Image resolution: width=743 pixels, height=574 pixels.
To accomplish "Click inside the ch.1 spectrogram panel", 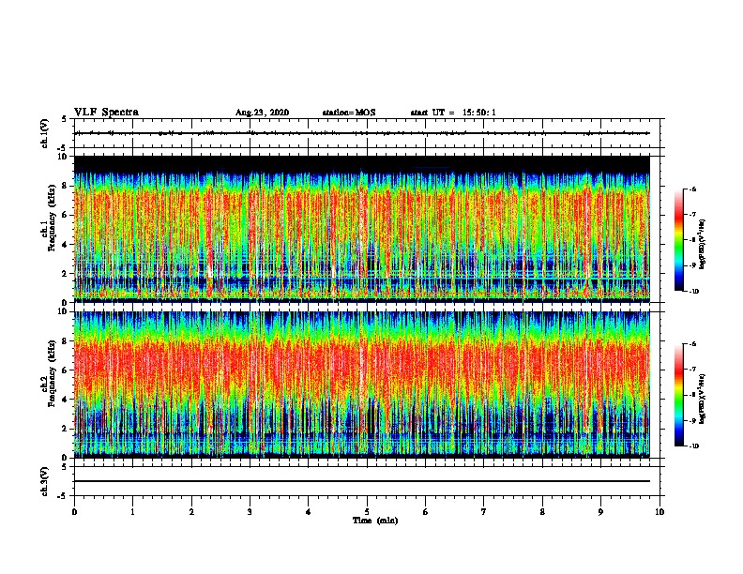I will point(361,229).
